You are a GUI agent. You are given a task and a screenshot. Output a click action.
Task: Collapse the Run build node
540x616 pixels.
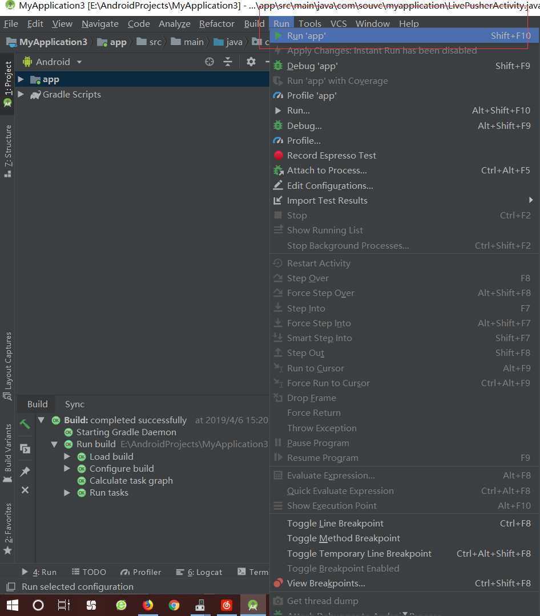(54, 444)
